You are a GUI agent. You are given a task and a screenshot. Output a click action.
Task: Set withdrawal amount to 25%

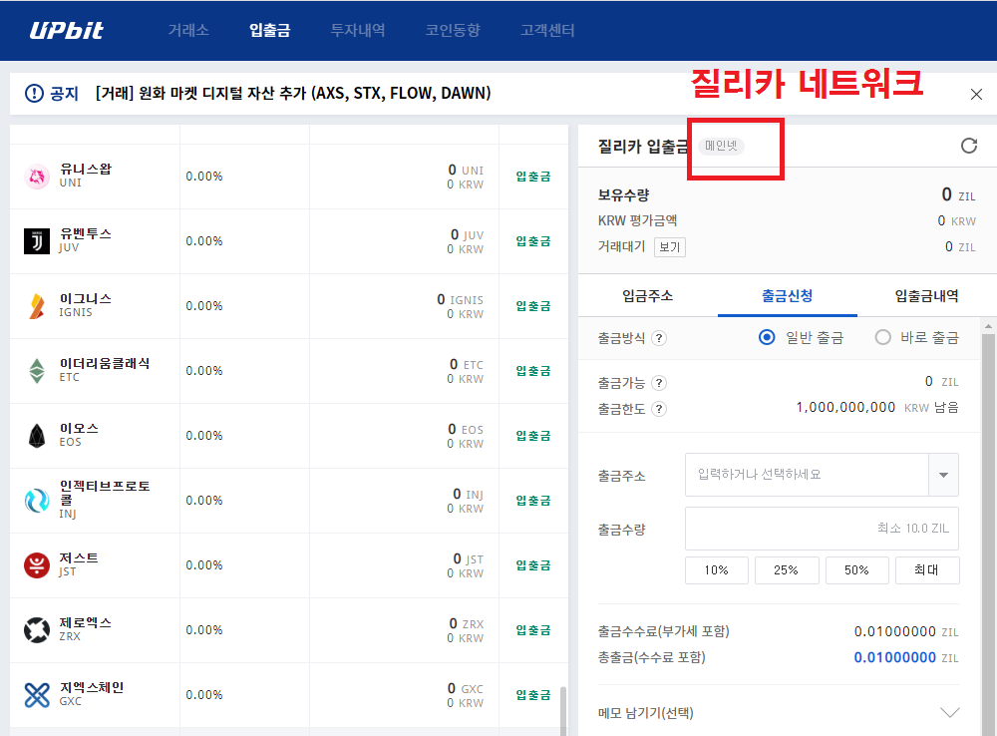787,570
